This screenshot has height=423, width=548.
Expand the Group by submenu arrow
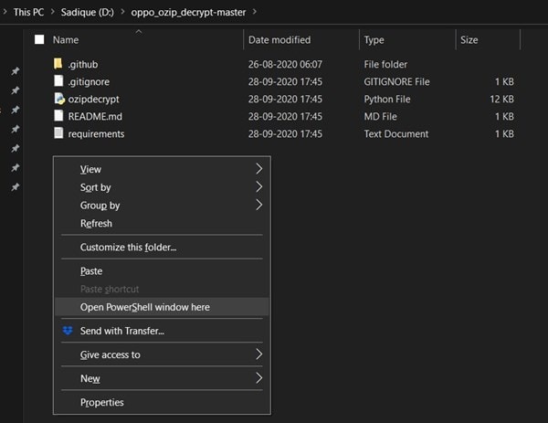[259, 205]
